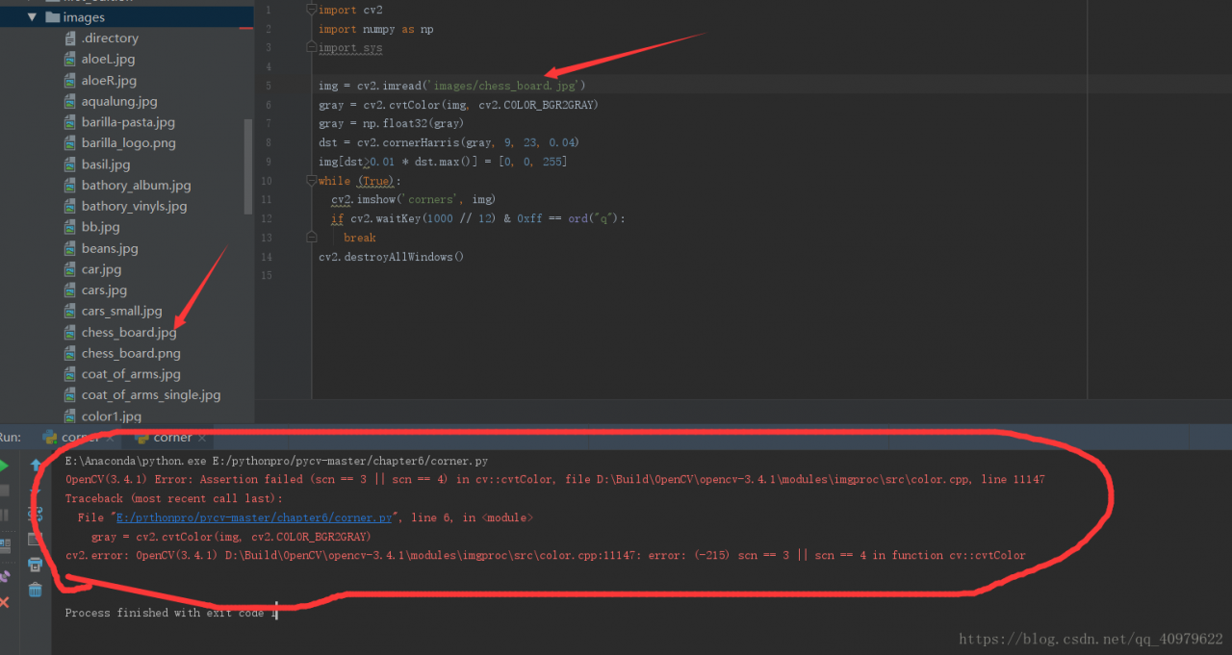1232x655 pixels.
Task: Click the image icon beside aqualung.jpg
Action: 70,101
